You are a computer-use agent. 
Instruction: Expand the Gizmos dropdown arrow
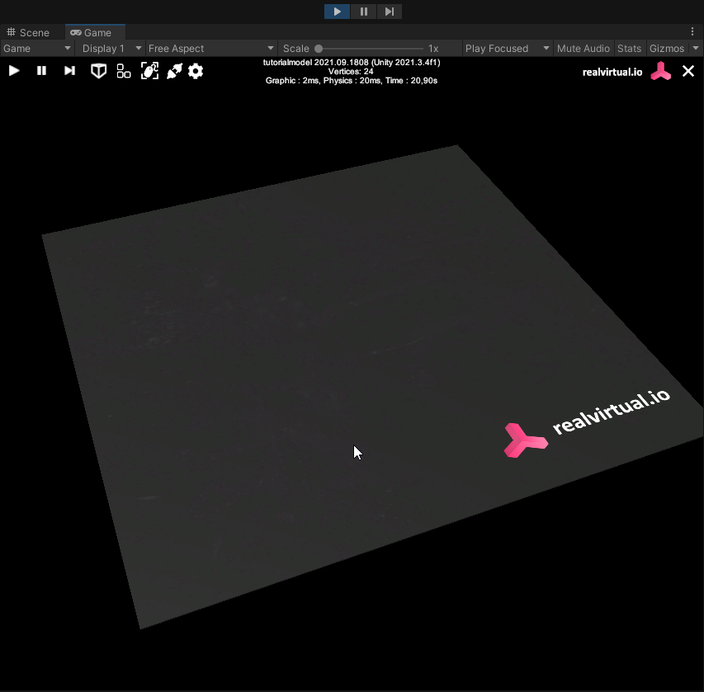coord(696,49)
